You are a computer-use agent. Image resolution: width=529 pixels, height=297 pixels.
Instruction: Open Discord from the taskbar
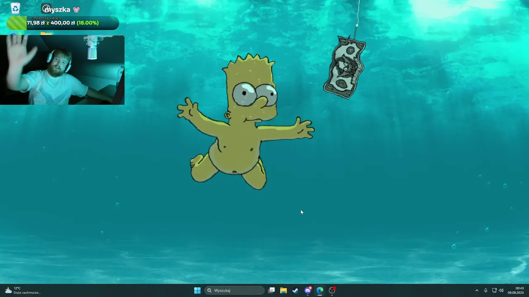coord(308,290)
